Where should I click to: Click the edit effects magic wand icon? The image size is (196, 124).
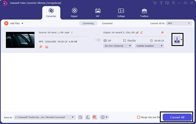pos(41,47)
